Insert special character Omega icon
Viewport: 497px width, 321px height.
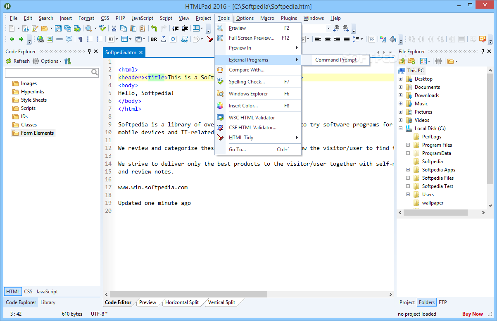(x=173, y=39)
